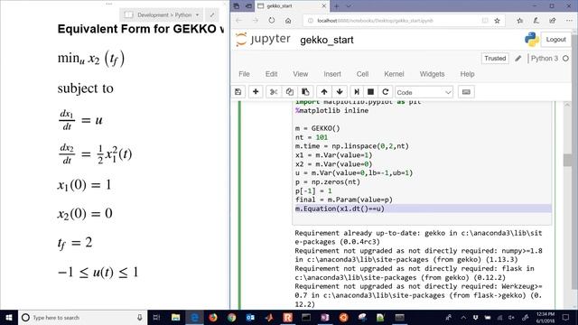Click the pencil edit-mode icon near Trusted

(x=517, y=58)
